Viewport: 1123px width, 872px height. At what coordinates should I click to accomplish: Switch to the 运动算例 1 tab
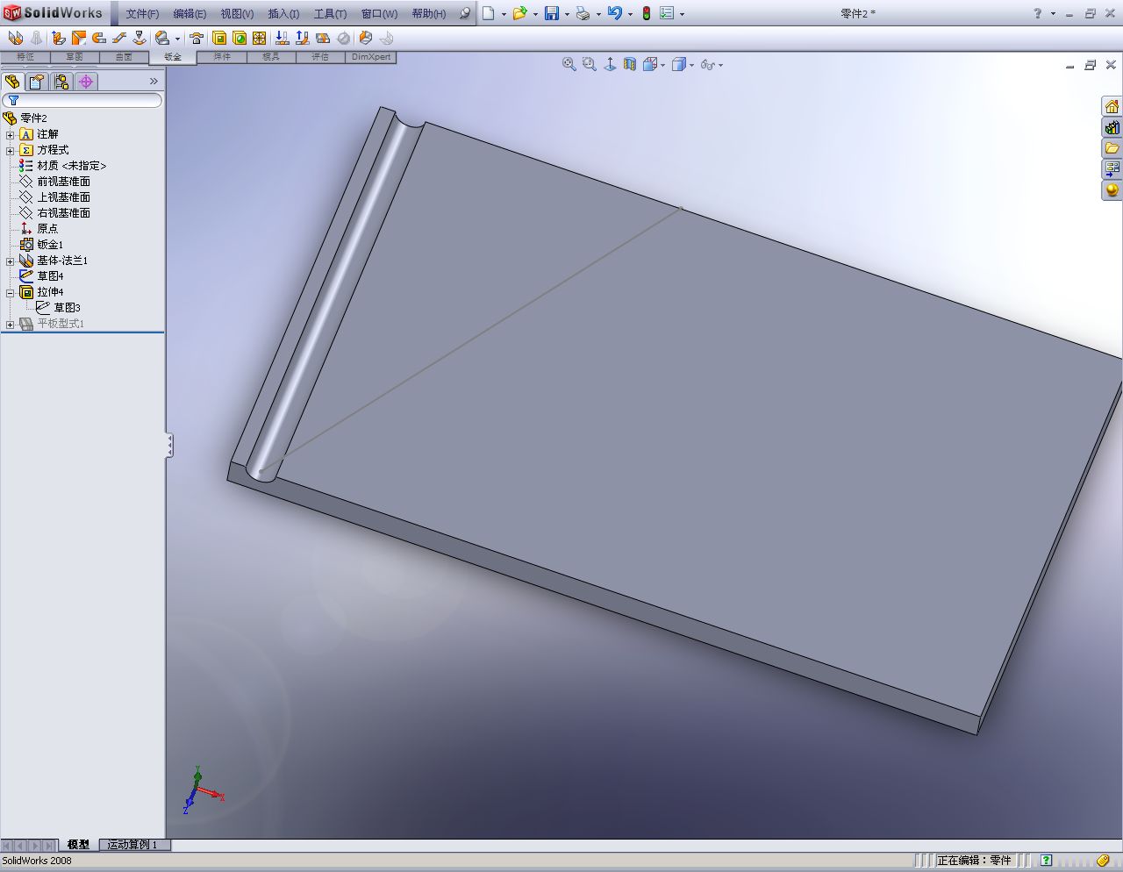tap(132, 845)
